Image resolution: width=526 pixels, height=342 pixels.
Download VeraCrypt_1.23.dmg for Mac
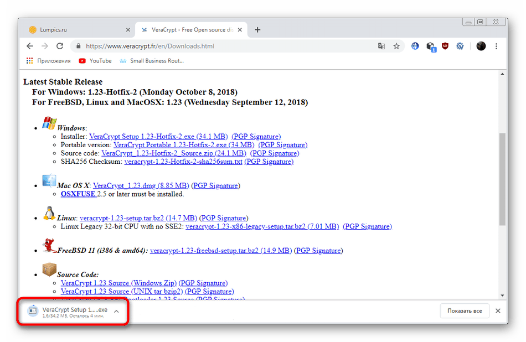click(141, 186)
